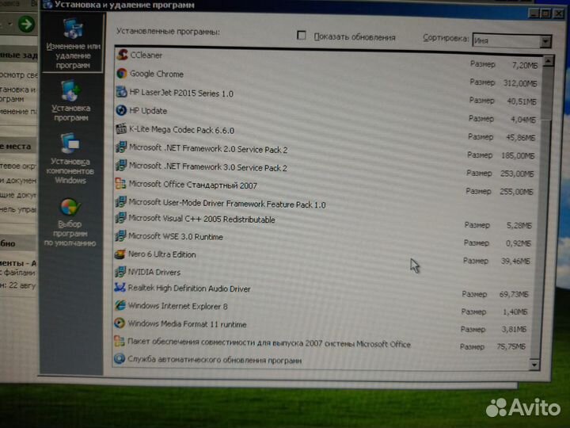Screen dimensions: 570x428
Task: Click the HP Update icon
Action: tap(121, 111)
